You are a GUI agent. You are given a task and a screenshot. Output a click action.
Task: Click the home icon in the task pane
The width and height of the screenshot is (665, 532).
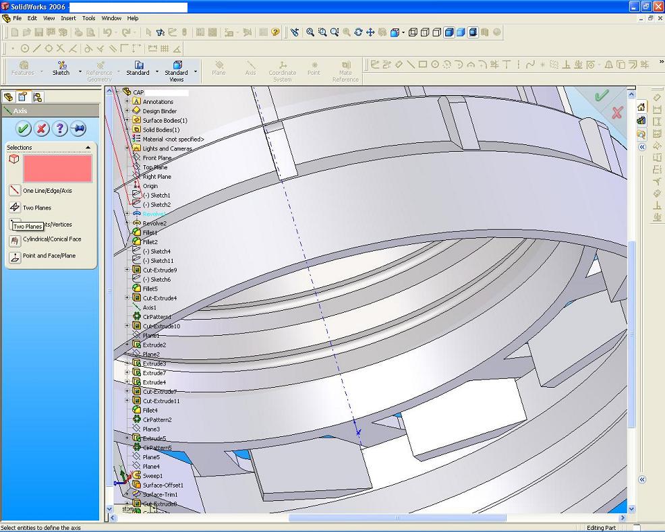tap(641, 107)
